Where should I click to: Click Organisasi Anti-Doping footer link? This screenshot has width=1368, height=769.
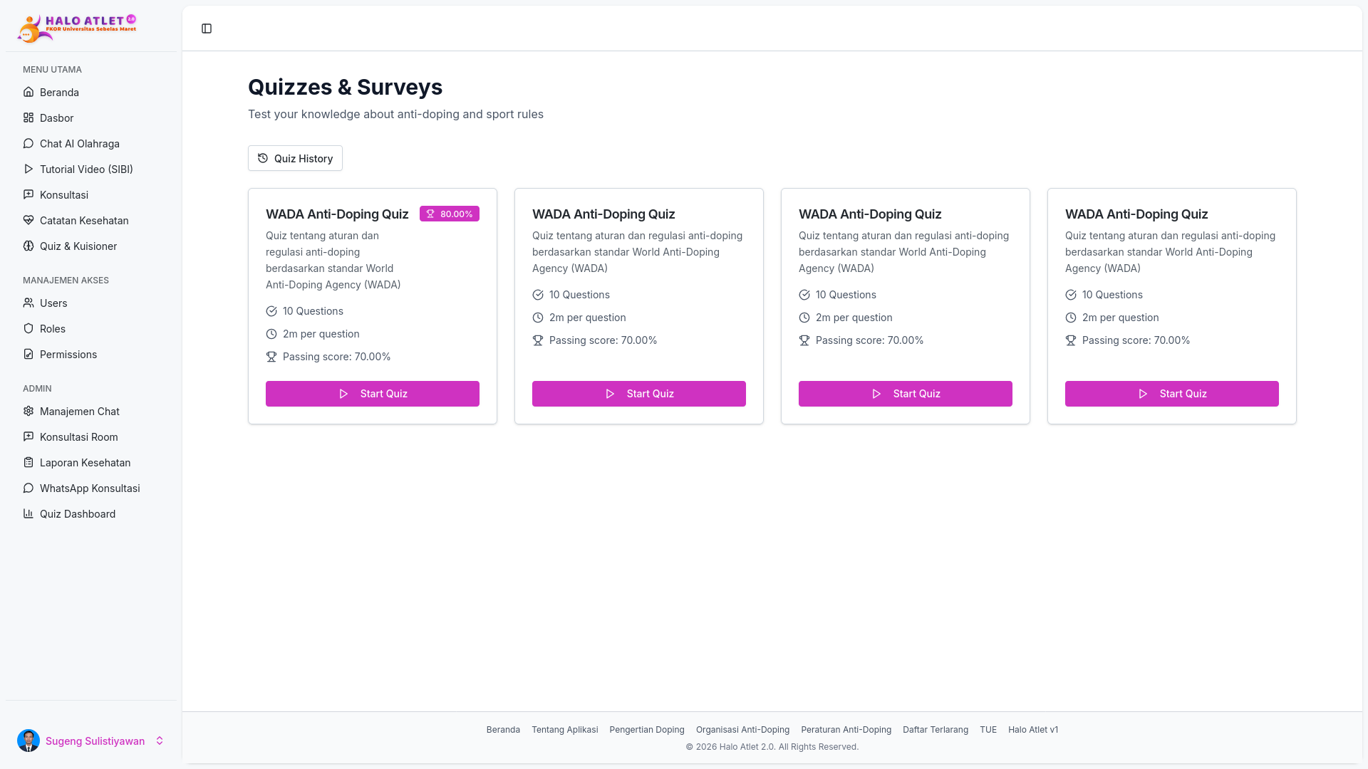(742, 729)
